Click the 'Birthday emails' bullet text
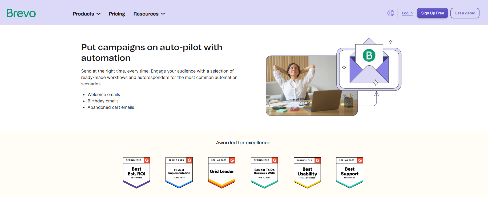 pos(103,101)
